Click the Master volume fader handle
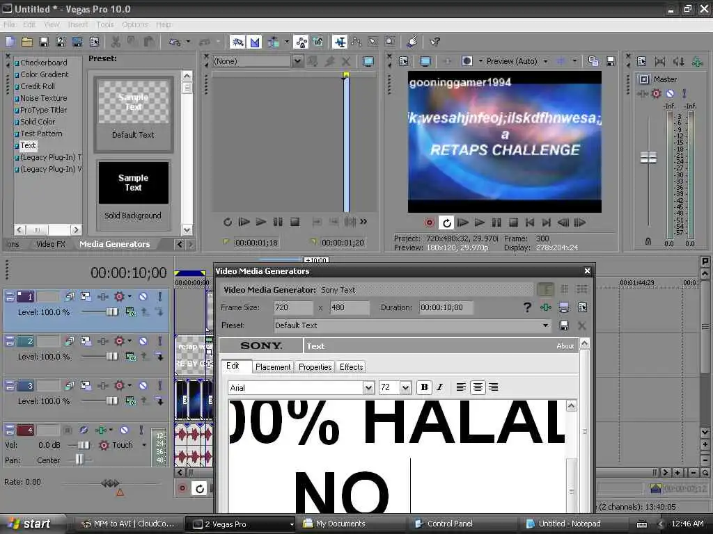The height and width of the screenshot is (534, 713). coord(648,158)
